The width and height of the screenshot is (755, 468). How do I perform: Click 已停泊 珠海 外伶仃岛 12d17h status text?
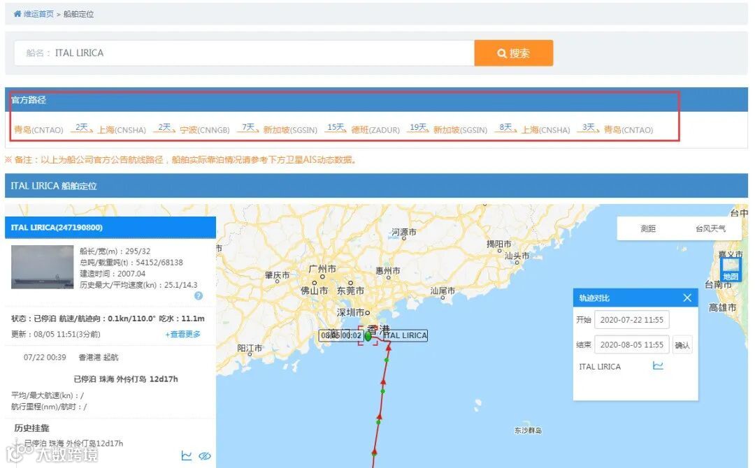[126, 379]
